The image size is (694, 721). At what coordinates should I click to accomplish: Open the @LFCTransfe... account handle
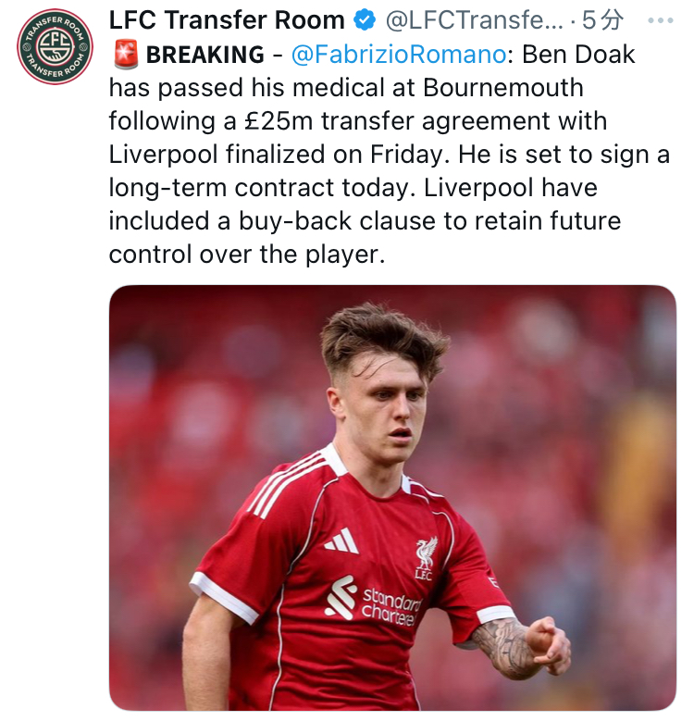[475, 20]
